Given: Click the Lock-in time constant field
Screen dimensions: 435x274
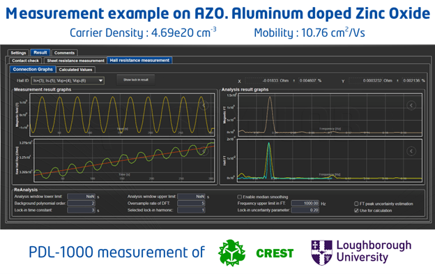Looking at the screenshot, I should coord(82,211).
